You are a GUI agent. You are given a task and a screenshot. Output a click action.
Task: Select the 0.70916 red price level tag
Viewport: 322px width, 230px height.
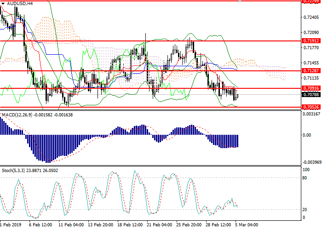[310, 88]
